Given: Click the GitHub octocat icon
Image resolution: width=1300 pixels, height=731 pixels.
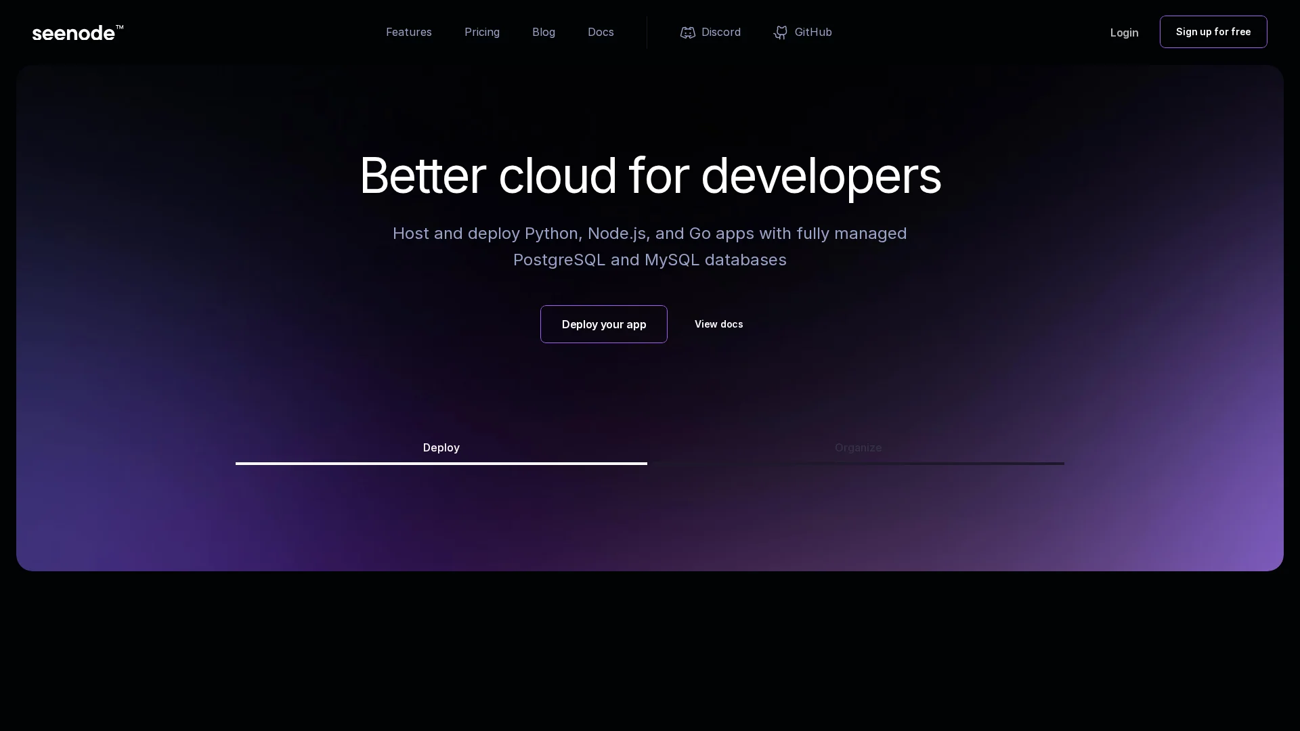Looking at the screenshot, I should [781, 32].
